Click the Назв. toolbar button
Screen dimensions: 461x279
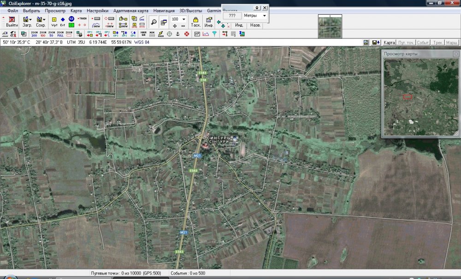click(x=255, y=25)
